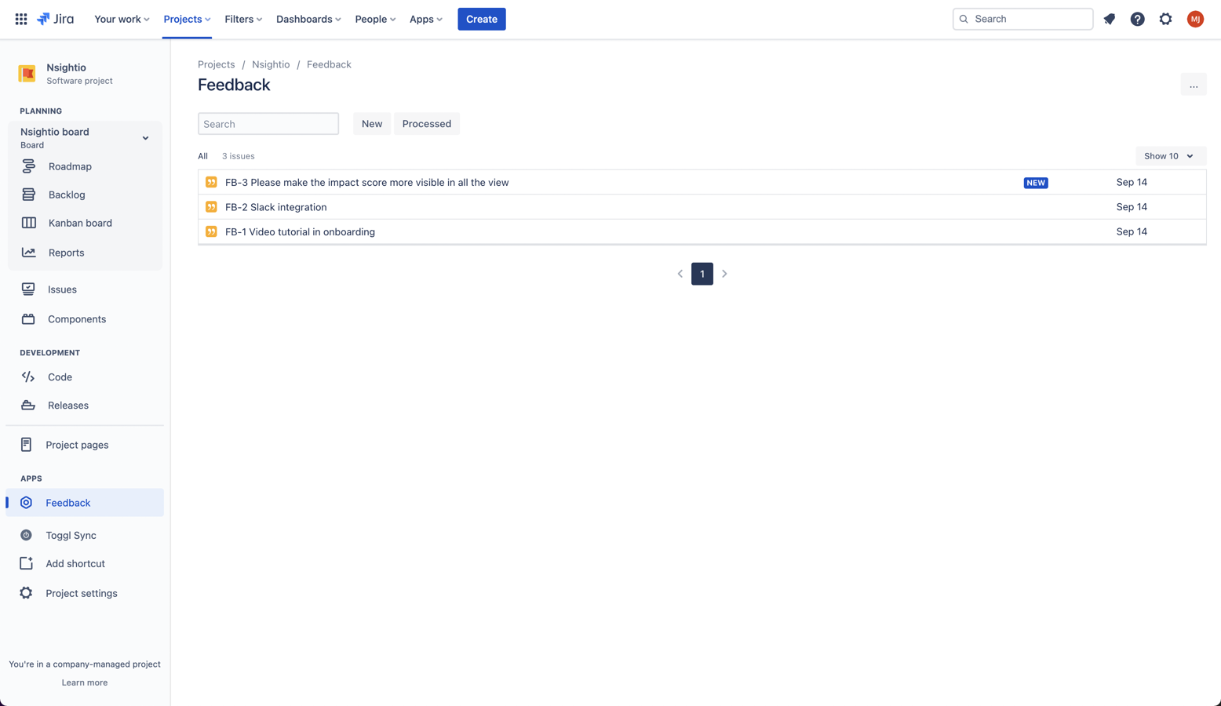Image resolution: width=1221 pixels, height=706 pixels.
Task: Click the Nsightio project avatar icon
Action: pyautogui.click(x=27, y=73)
